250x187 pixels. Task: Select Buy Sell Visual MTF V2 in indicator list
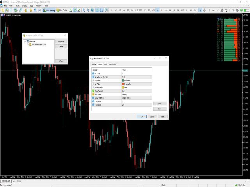39,44
